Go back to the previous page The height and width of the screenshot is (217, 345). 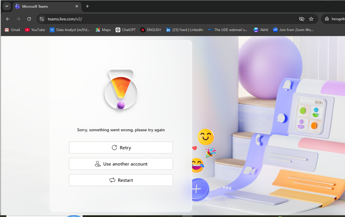8,19
